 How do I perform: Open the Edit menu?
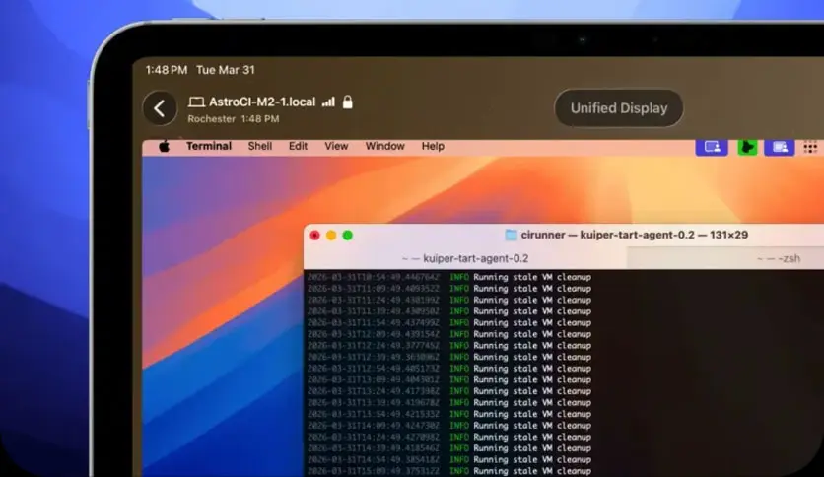click(x=298, y=146)
